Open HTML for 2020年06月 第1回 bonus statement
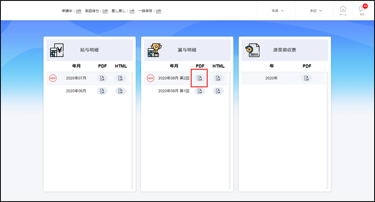The width and height of the screenshot is (375, 202). pyautogui.click(x=218, y=91)
